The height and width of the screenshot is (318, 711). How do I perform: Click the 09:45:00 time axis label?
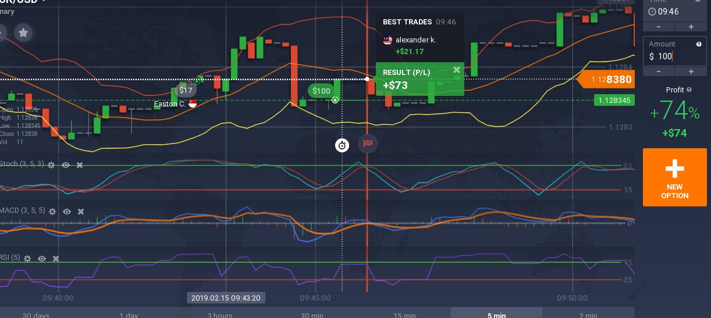(x=315, y=298)
